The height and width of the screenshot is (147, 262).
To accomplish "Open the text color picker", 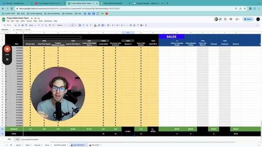I will (x=91, y=25).
